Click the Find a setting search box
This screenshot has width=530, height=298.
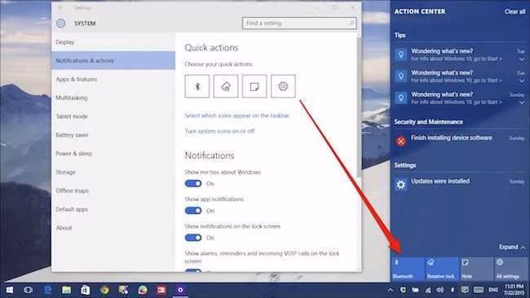point(299,23)
